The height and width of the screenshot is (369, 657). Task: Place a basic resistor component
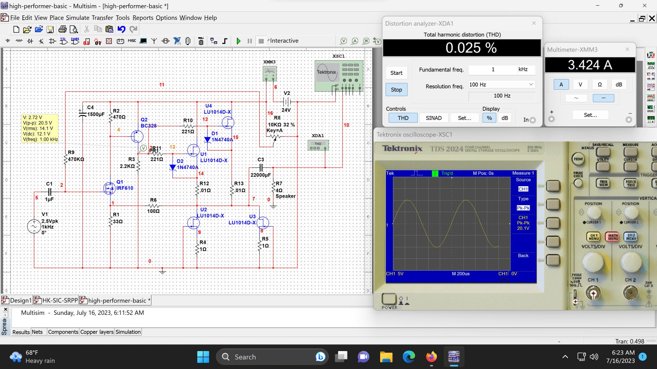[x=19, y=41]
